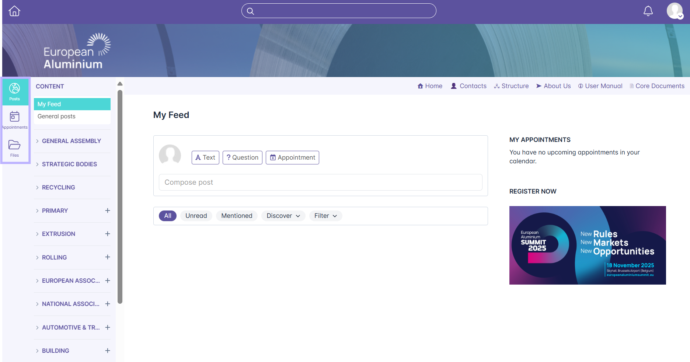
Task: Toggle the Unread filter pill
Action: click(x=196, y=216)
